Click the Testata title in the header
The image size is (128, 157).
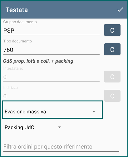click(17, 10)
